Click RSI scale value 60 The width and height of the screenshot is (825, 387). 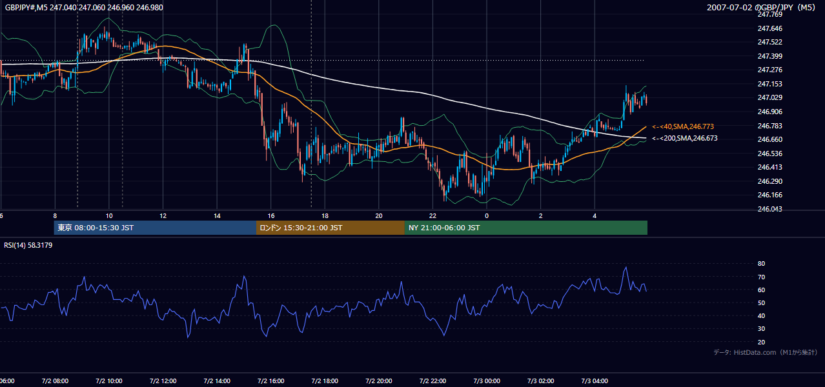tap(761, 290)
